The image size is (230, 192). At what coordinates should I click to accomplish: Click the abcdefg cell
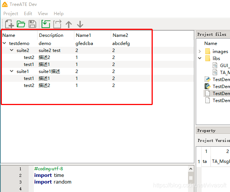coord(121,43)
